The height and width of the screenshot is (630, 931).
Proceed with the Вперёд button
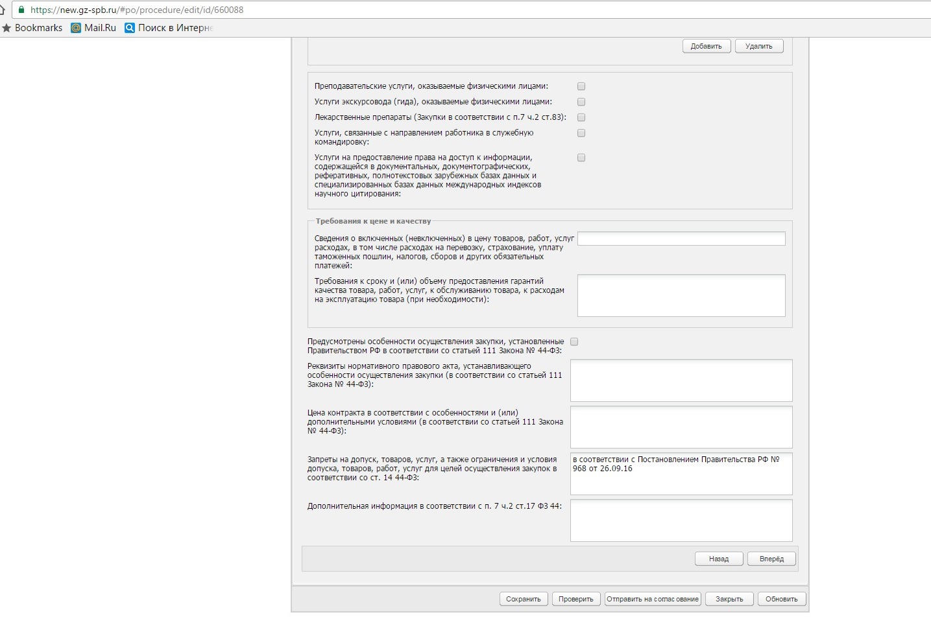[x=772, y=559]
